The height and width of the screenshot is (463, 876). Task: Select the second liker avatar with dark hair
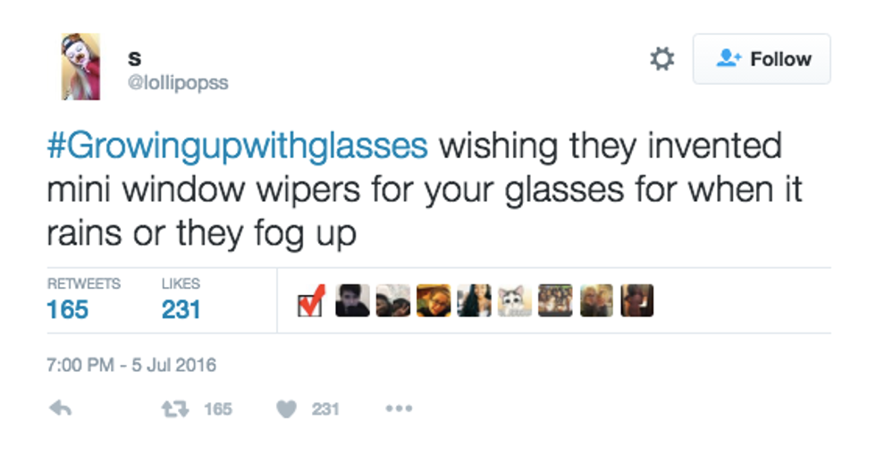(392, 301)
